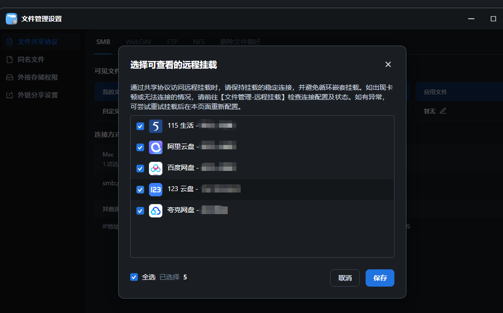503x313 pixels.
Task: Click the 保存 button
Action: pyautogui.click(x=380, y=278)
